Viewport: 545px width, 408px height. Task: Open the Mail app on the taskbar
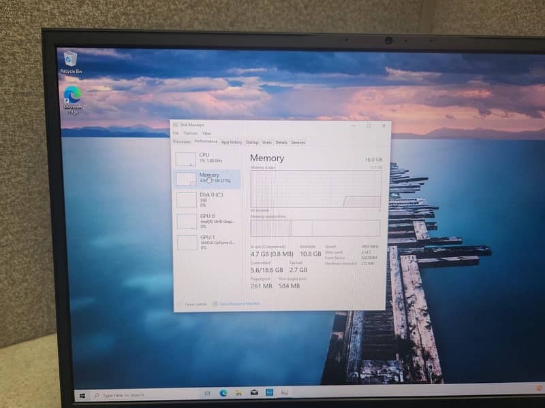tap(254, 393)
